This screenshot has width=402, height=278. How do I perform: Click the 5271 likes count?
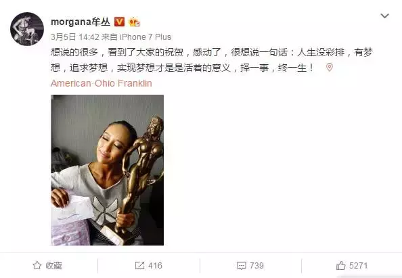coord(359,266)
